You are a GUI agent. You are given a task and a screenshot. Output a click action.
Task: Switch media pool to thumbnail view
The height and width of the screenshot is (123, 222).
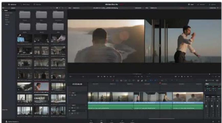pos(57,8)
